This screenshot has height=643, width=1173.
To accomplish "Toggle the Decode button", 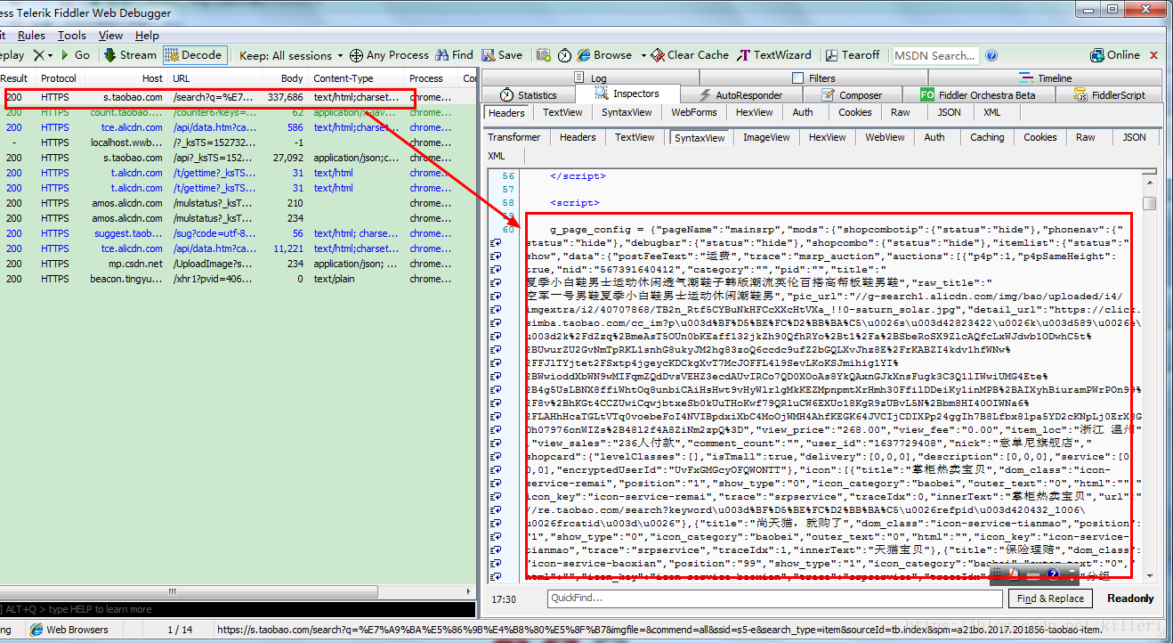I will (x=194, y=55).
